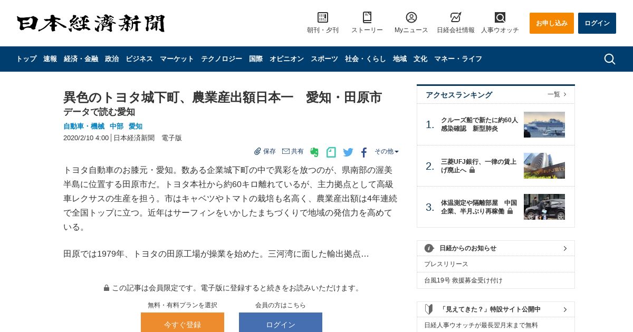Open 日経人事ウオッチが最長翌月末まで無料 link

(481, 325)
